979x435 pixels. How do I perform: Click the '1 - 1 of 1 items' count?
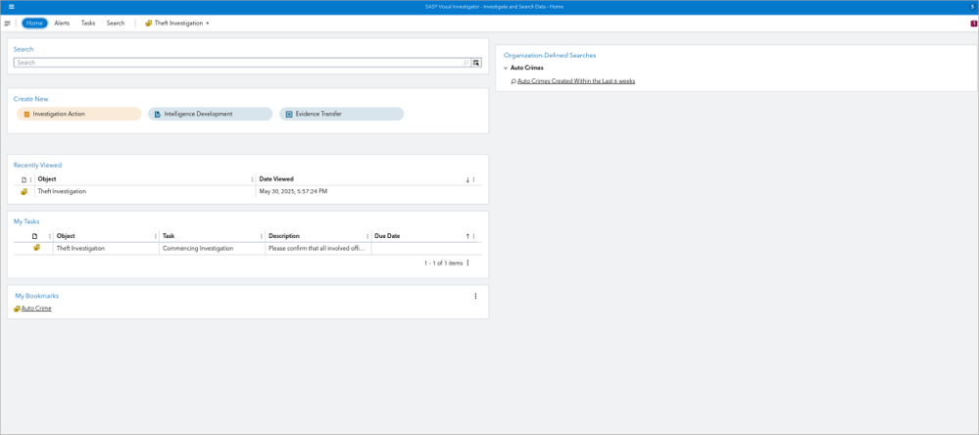[x=443, y=264]
